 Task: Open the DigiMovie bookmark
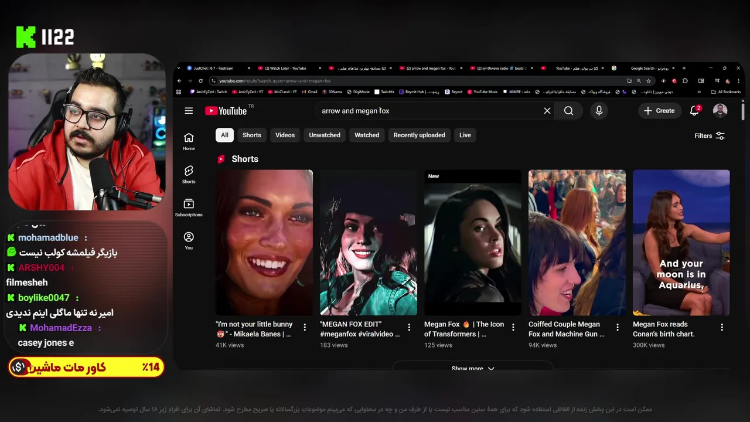(358, 92)
